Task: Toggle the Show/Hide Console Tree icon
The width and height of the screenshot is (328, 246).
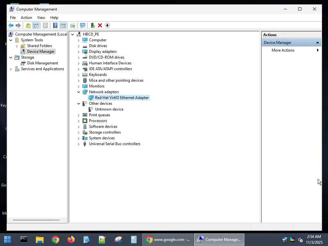Action: (x=36, y=26)
